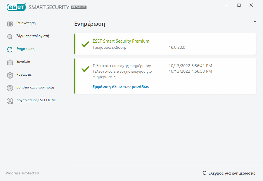Viewport: 263px width, 181px height.
Task: Open Λογαριασμός ESET HOME page
Action: click(x=36, y=100)
